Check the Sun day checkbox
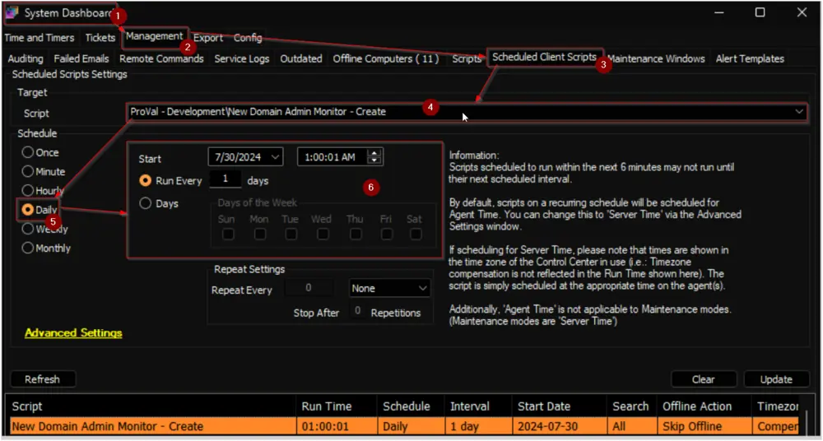The image size is (823, 441). click(x=227, y=234)
